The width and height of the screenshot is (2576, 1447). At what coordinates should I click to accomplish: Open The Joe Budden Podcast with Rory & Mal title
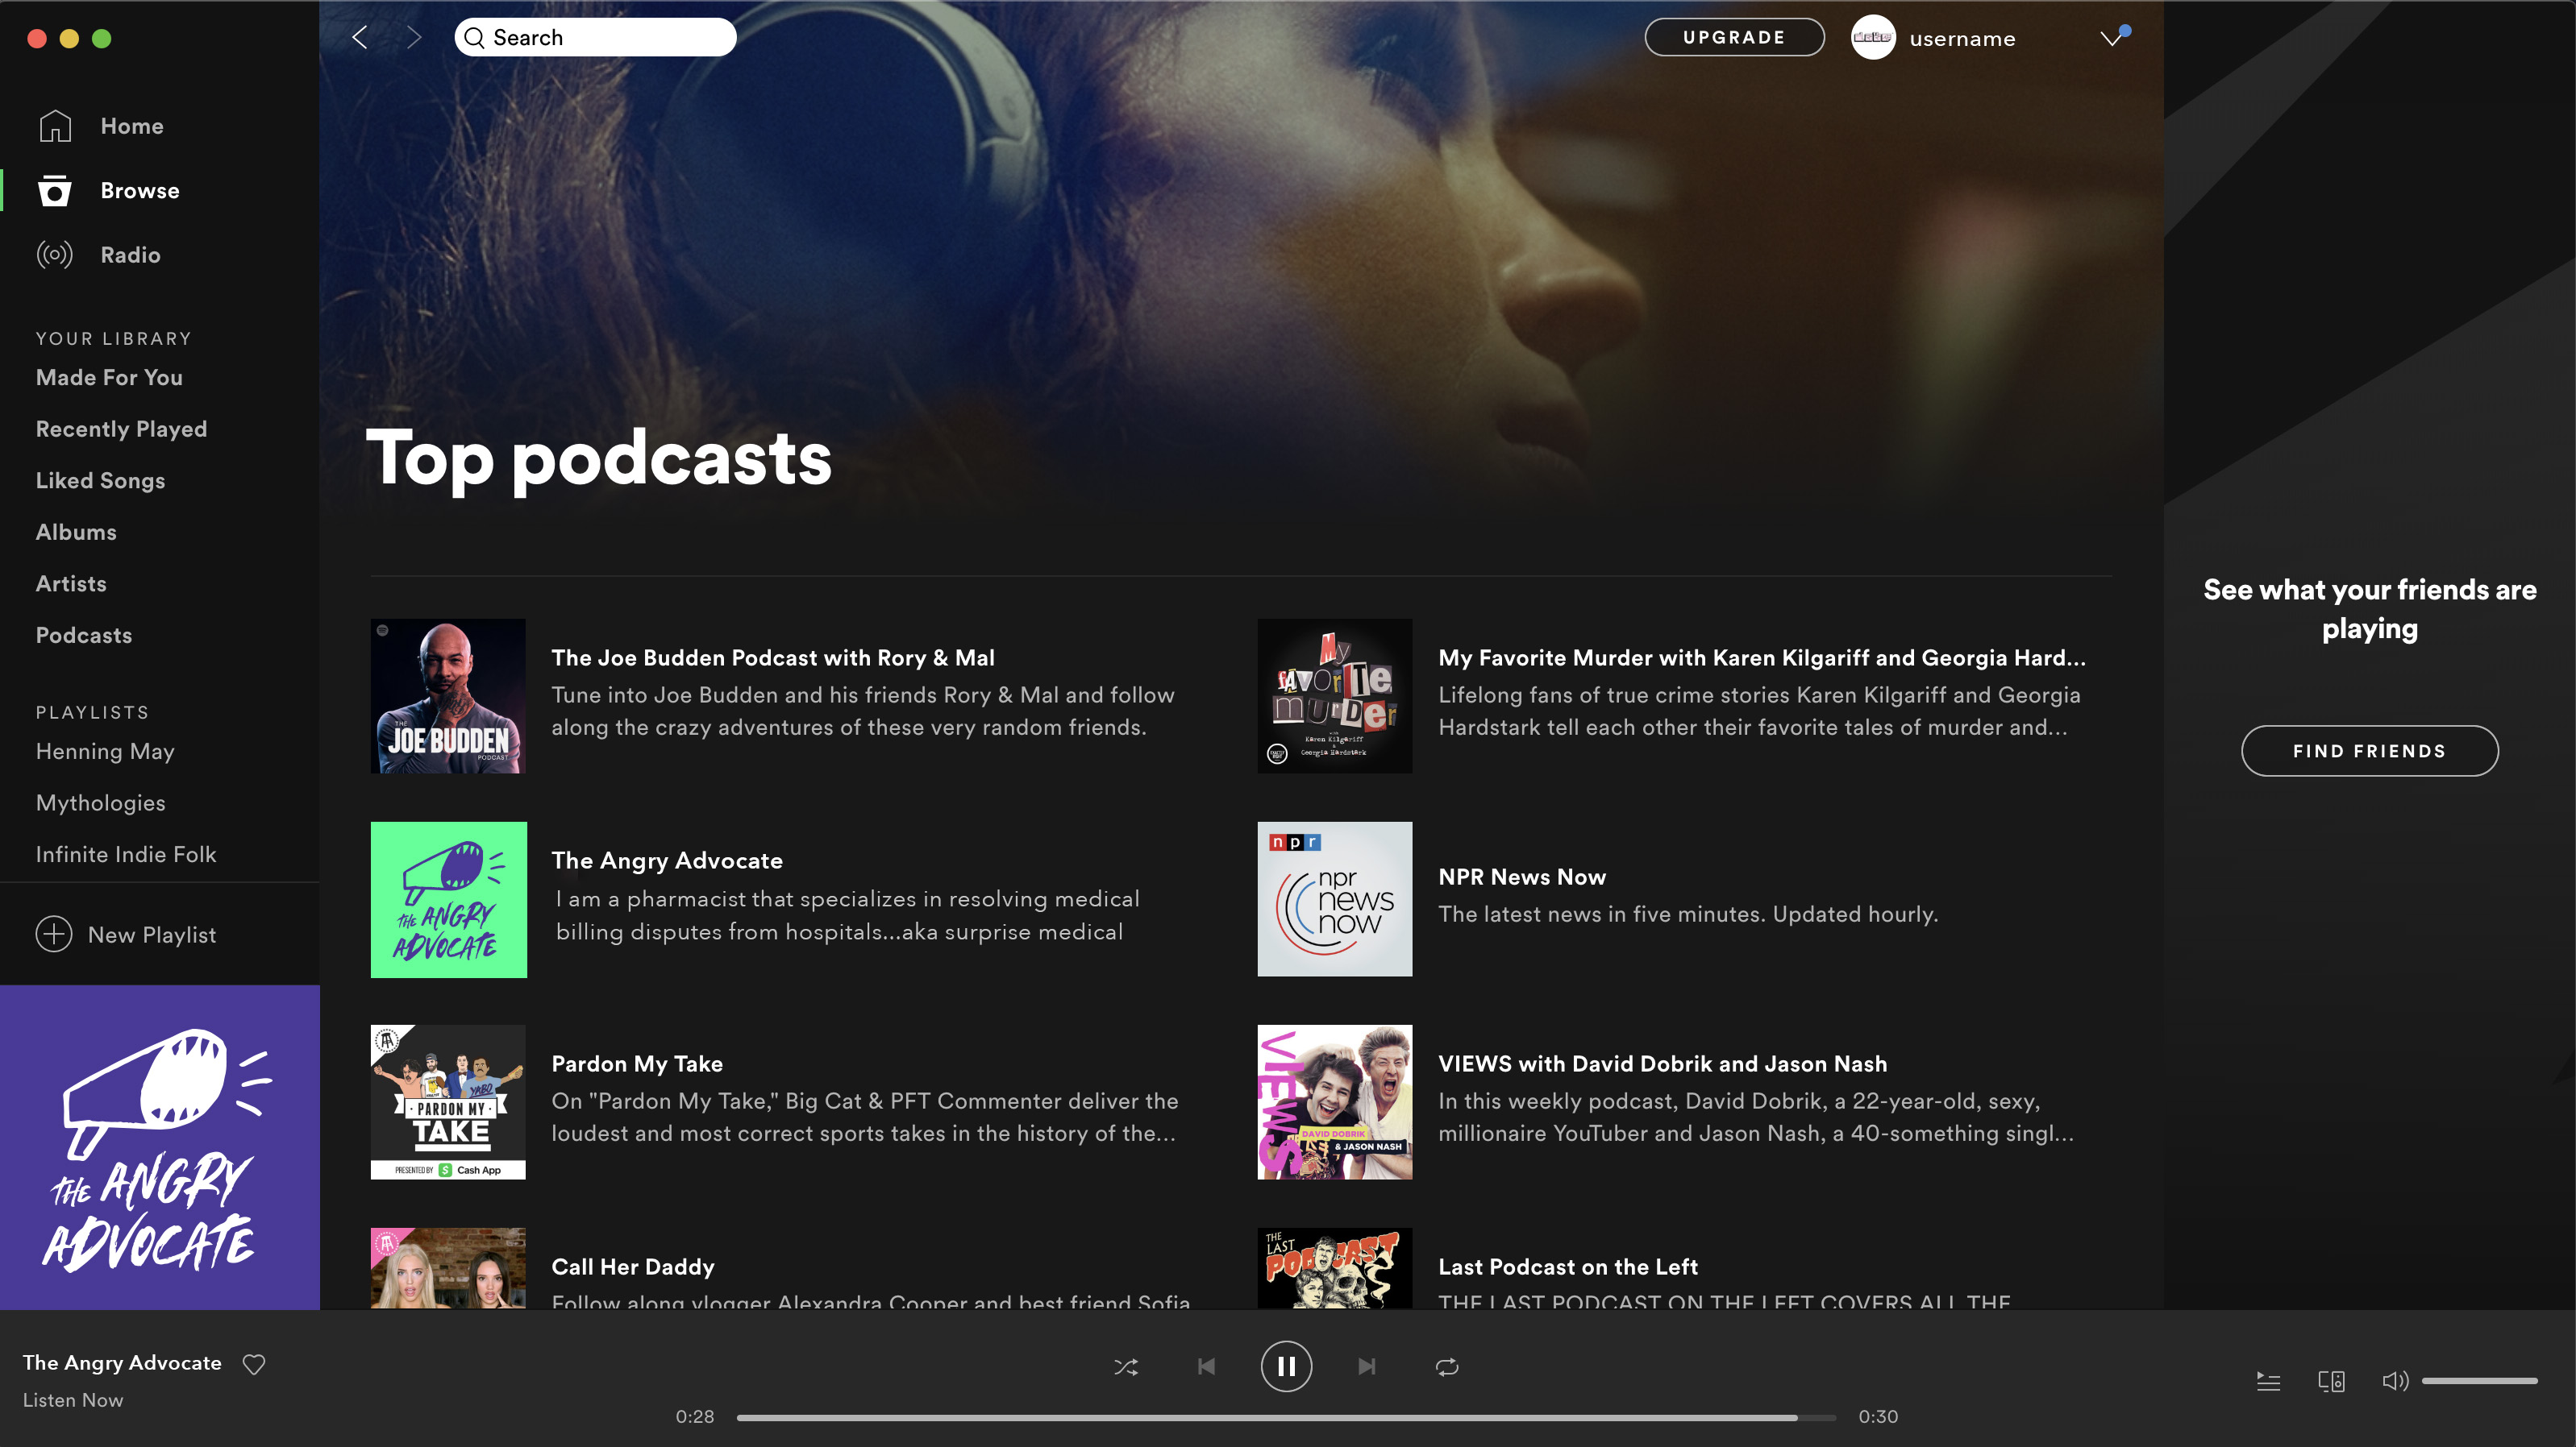coord(773,657)
